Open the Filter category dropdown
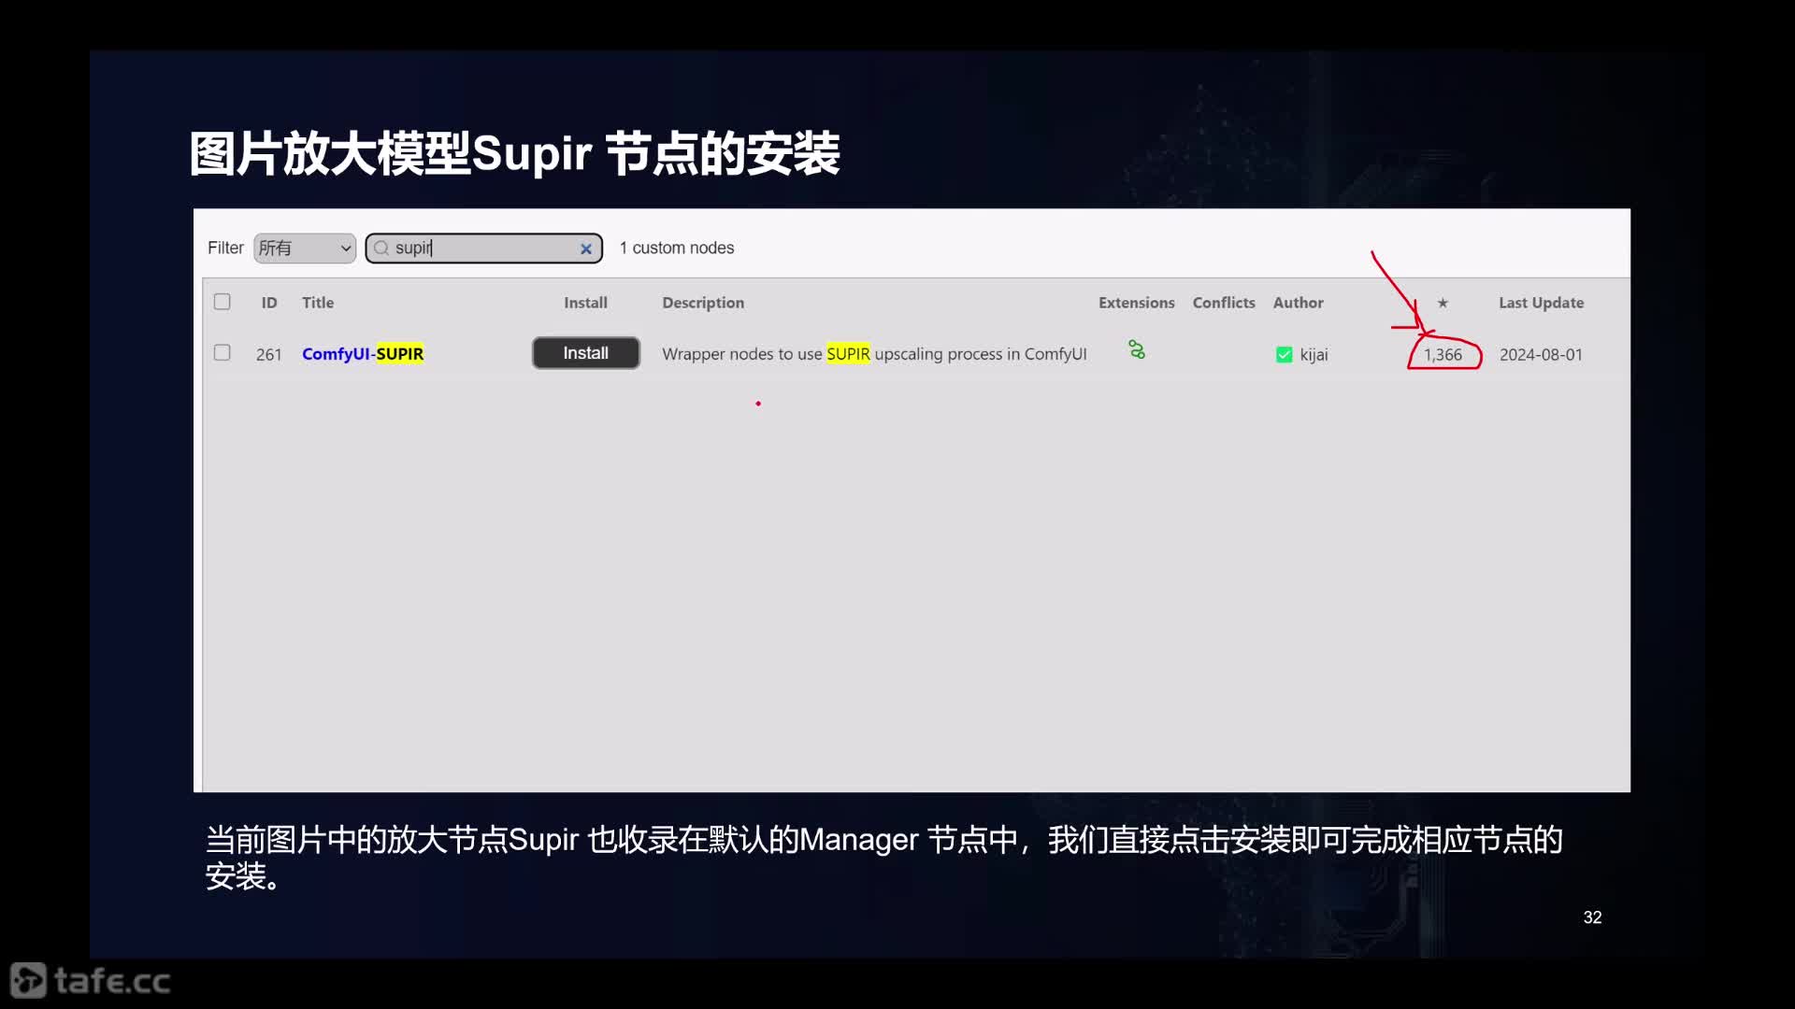This screenshot has height=1009, width=1795. [x=303, y=247]
